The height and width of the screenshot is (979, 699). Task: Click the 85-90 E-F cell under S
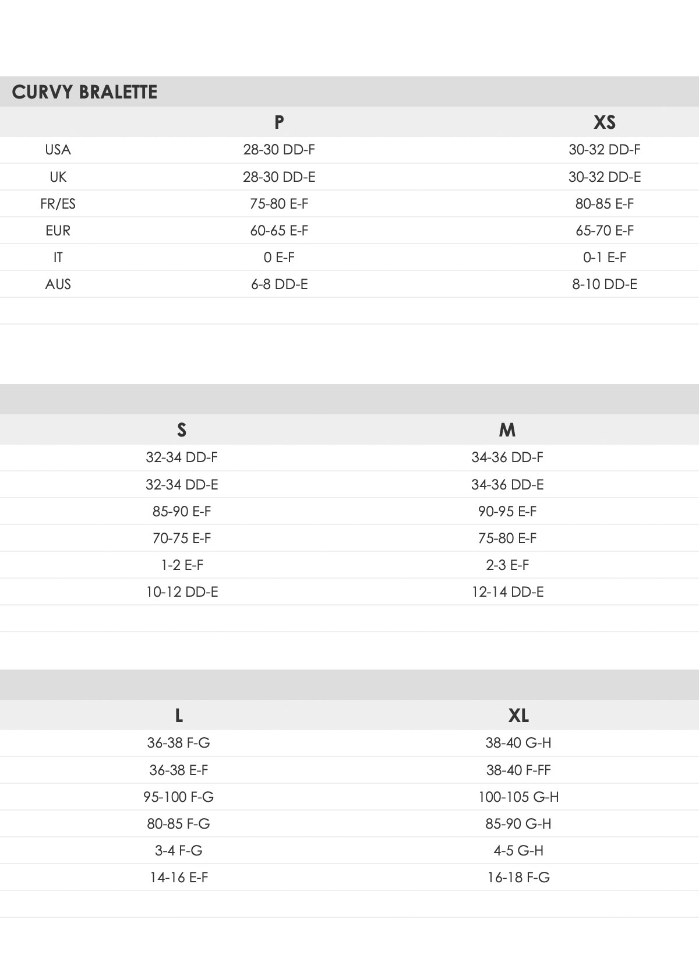pos(182,512)
